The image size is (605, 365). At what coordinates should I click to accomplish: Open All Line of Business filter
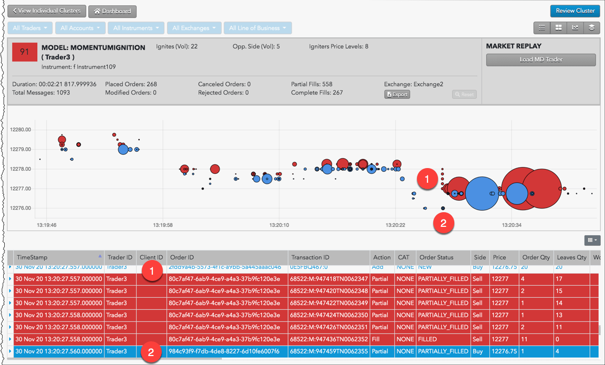click(x=257, y=28)
